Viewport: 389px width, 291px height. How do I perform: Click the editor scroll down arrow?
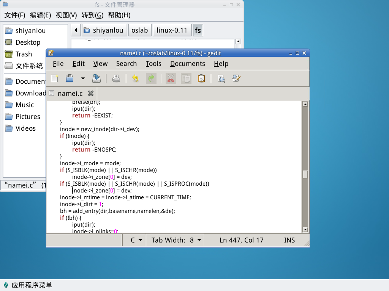pyautogui.click(x=305, y=229)
